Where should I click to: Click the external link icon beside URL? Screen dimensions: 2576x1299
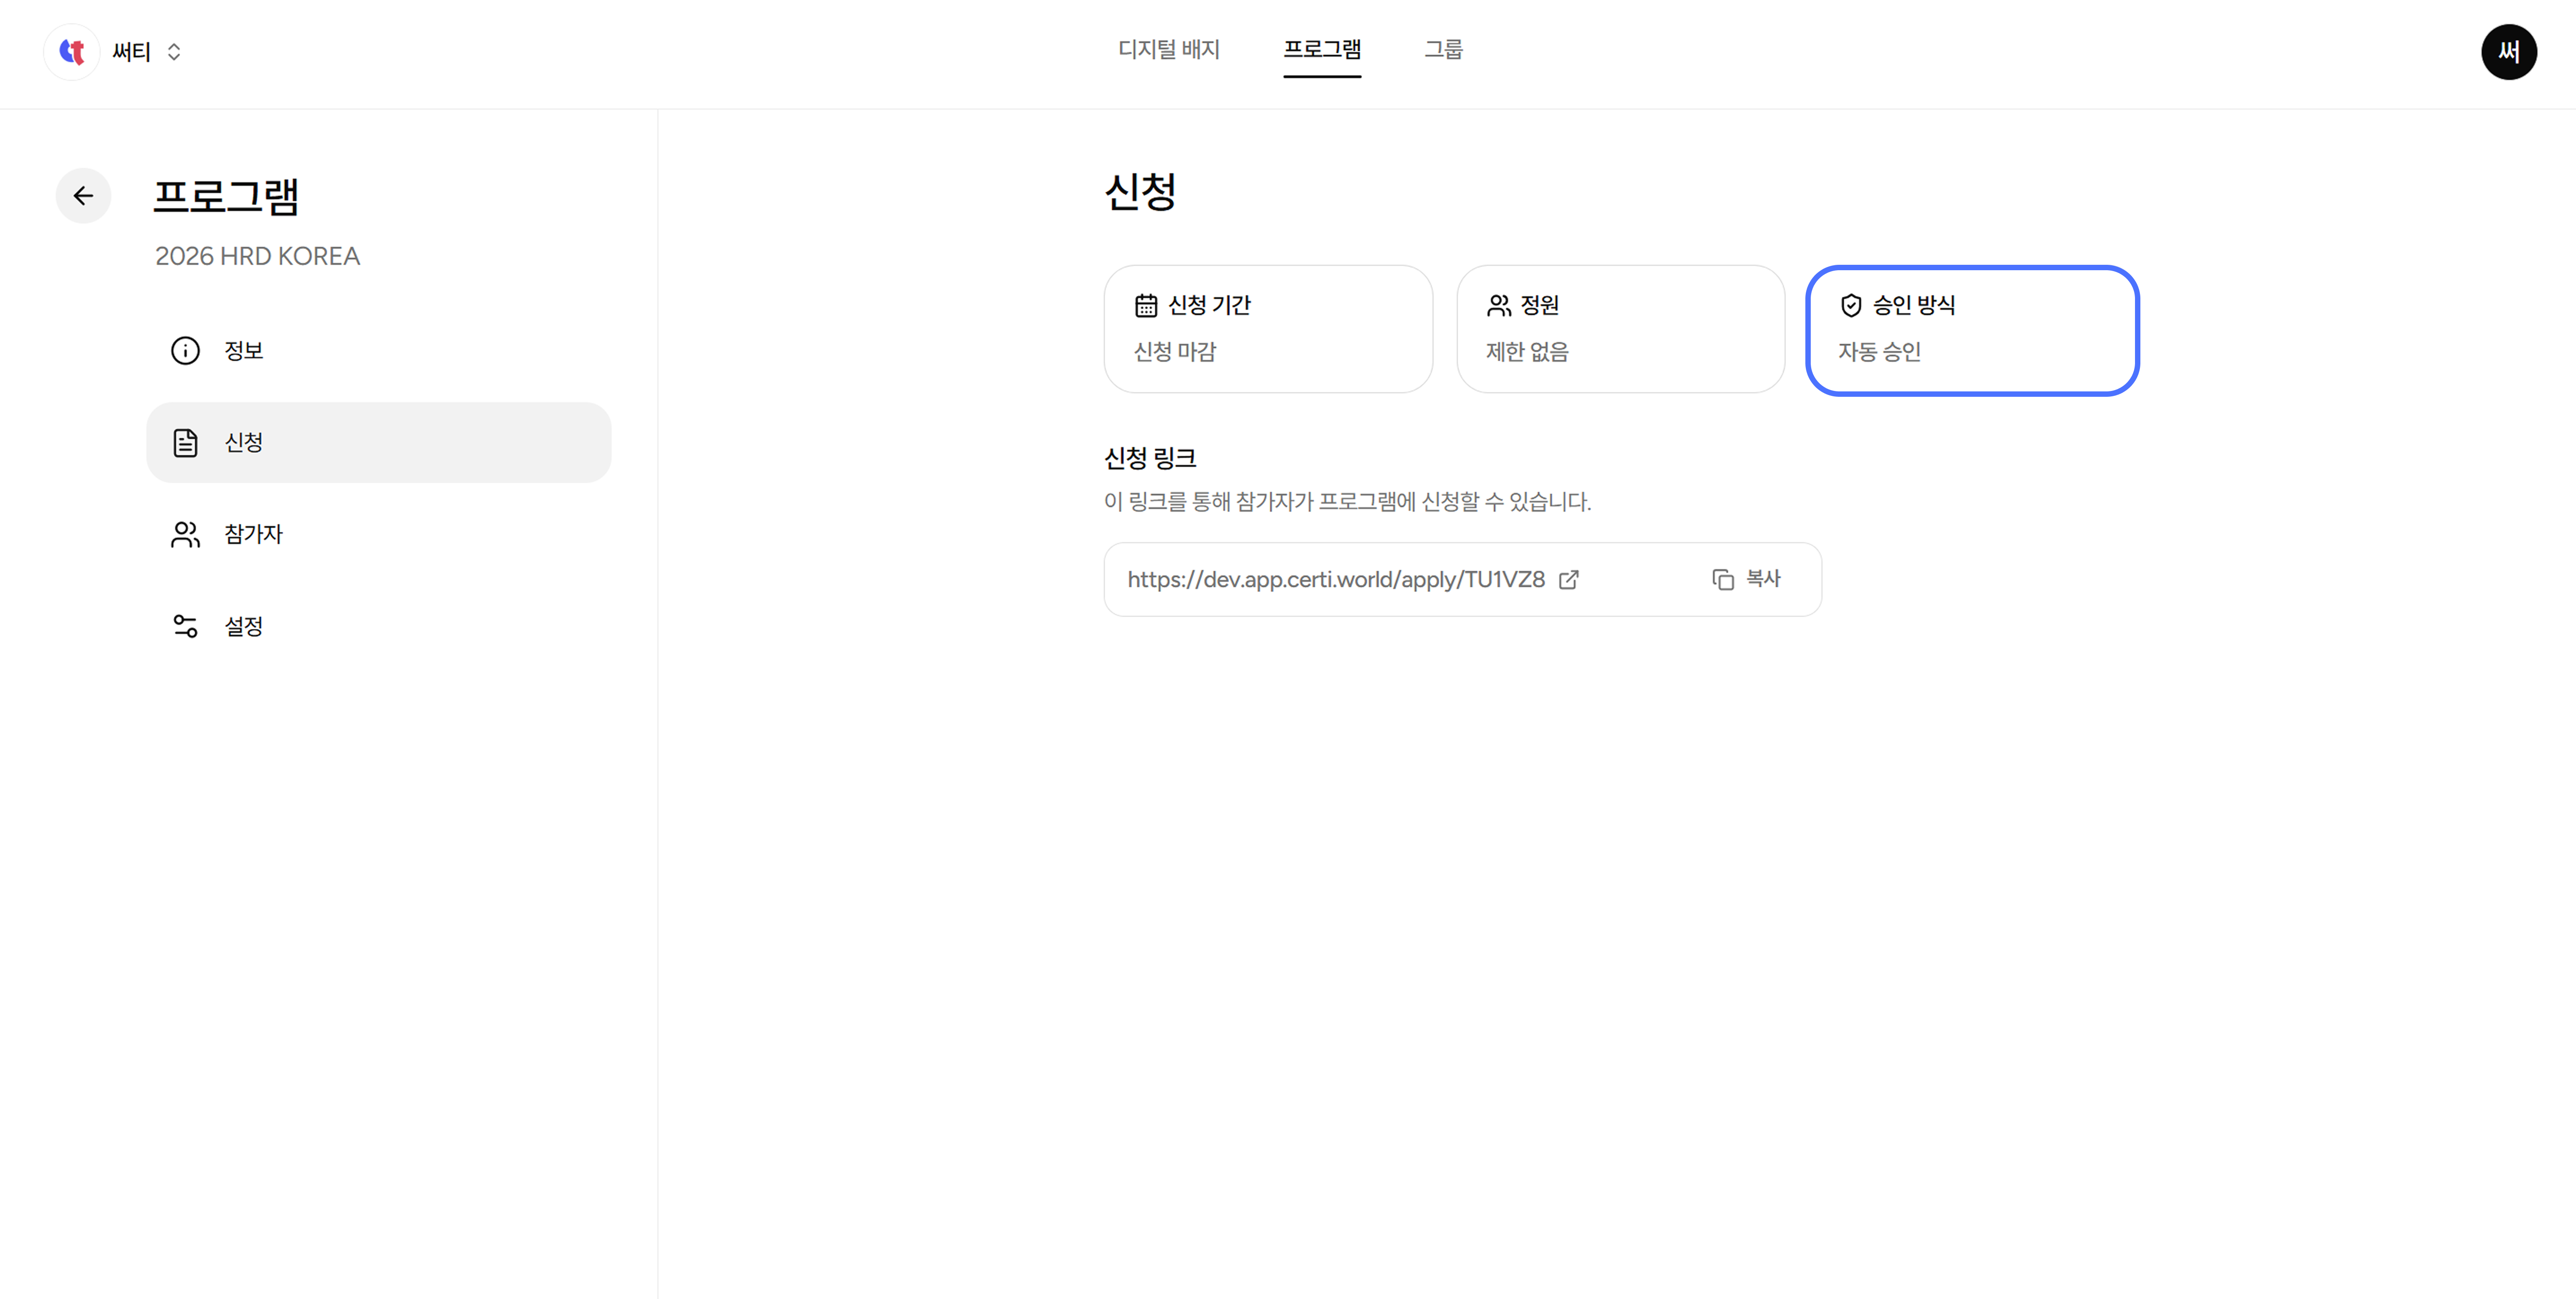pyautogui.click(x=1569, y=579)
